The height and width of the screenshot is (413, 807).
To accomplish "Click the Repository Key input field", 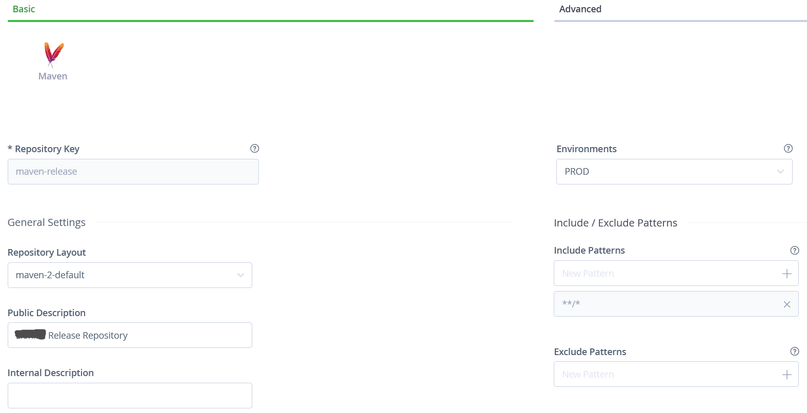I will tap(133, 172).
